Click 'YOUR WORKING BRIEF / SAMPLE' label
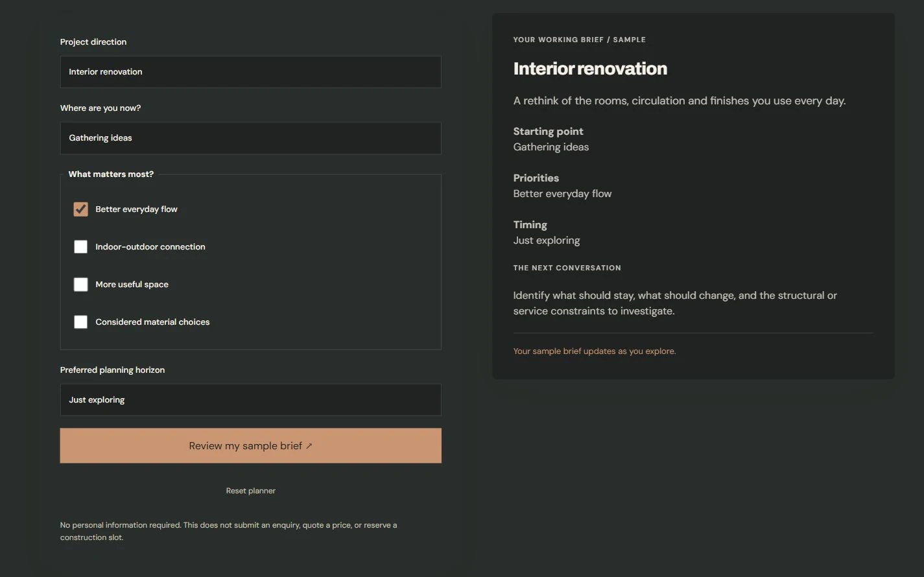The height and width of the screenshot is (577, 924). tap(579, 40)
